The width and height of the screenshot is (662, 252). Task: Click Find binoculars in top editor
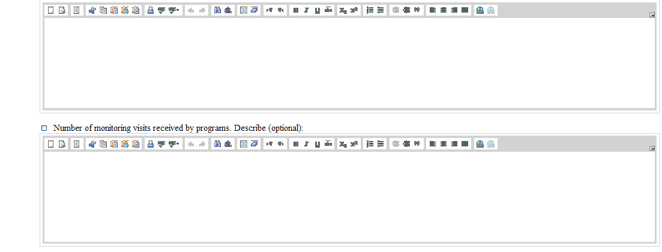[217, 10]
